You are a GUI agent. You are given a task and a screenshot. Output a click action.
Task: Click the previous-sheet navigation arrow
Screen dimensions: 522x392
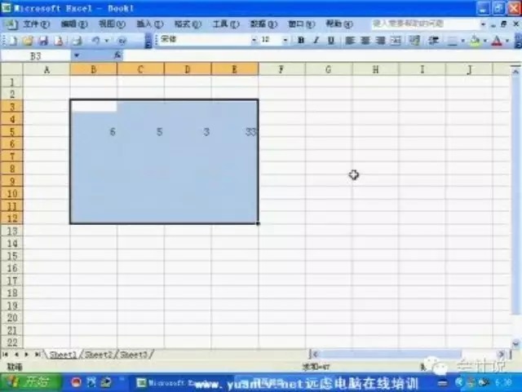coord(16,355)
